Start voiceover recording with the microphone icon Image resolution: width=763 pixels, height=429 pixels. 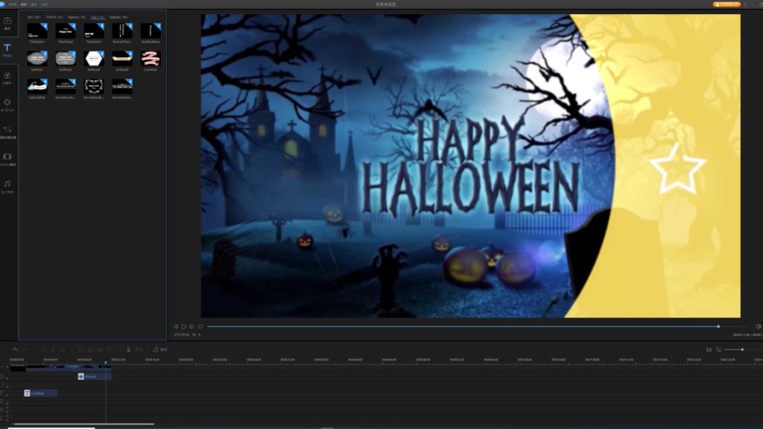click(x=128, y=349)
